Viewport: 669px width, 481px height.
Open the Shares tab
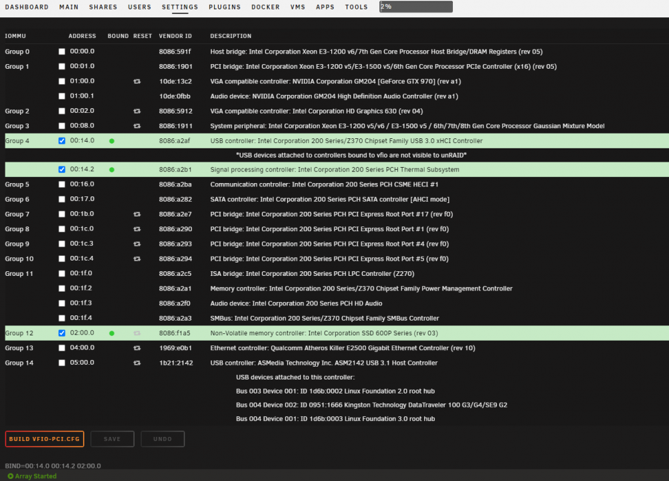tap(103, 7)
